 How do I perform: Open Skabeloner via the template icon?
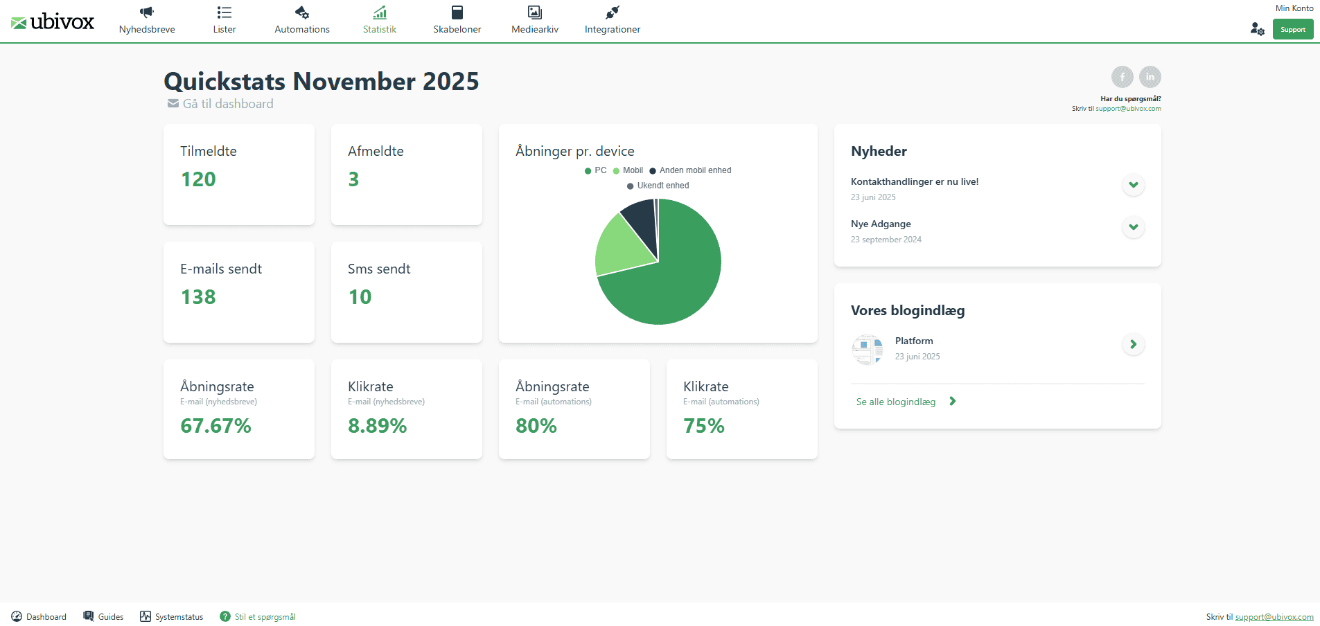[x=457, y=12]
